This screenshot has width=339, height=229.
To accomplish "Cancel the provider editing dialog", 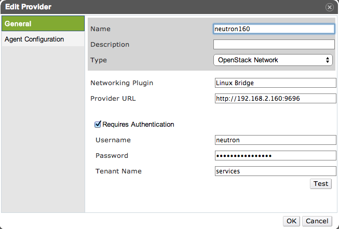I will 317,221.
